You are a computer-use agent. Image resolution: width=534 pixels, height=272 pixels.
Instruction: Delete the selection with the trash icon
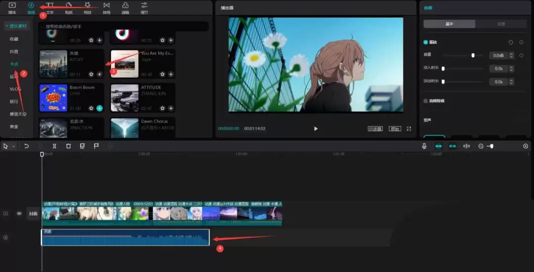(x=69, y=146)
